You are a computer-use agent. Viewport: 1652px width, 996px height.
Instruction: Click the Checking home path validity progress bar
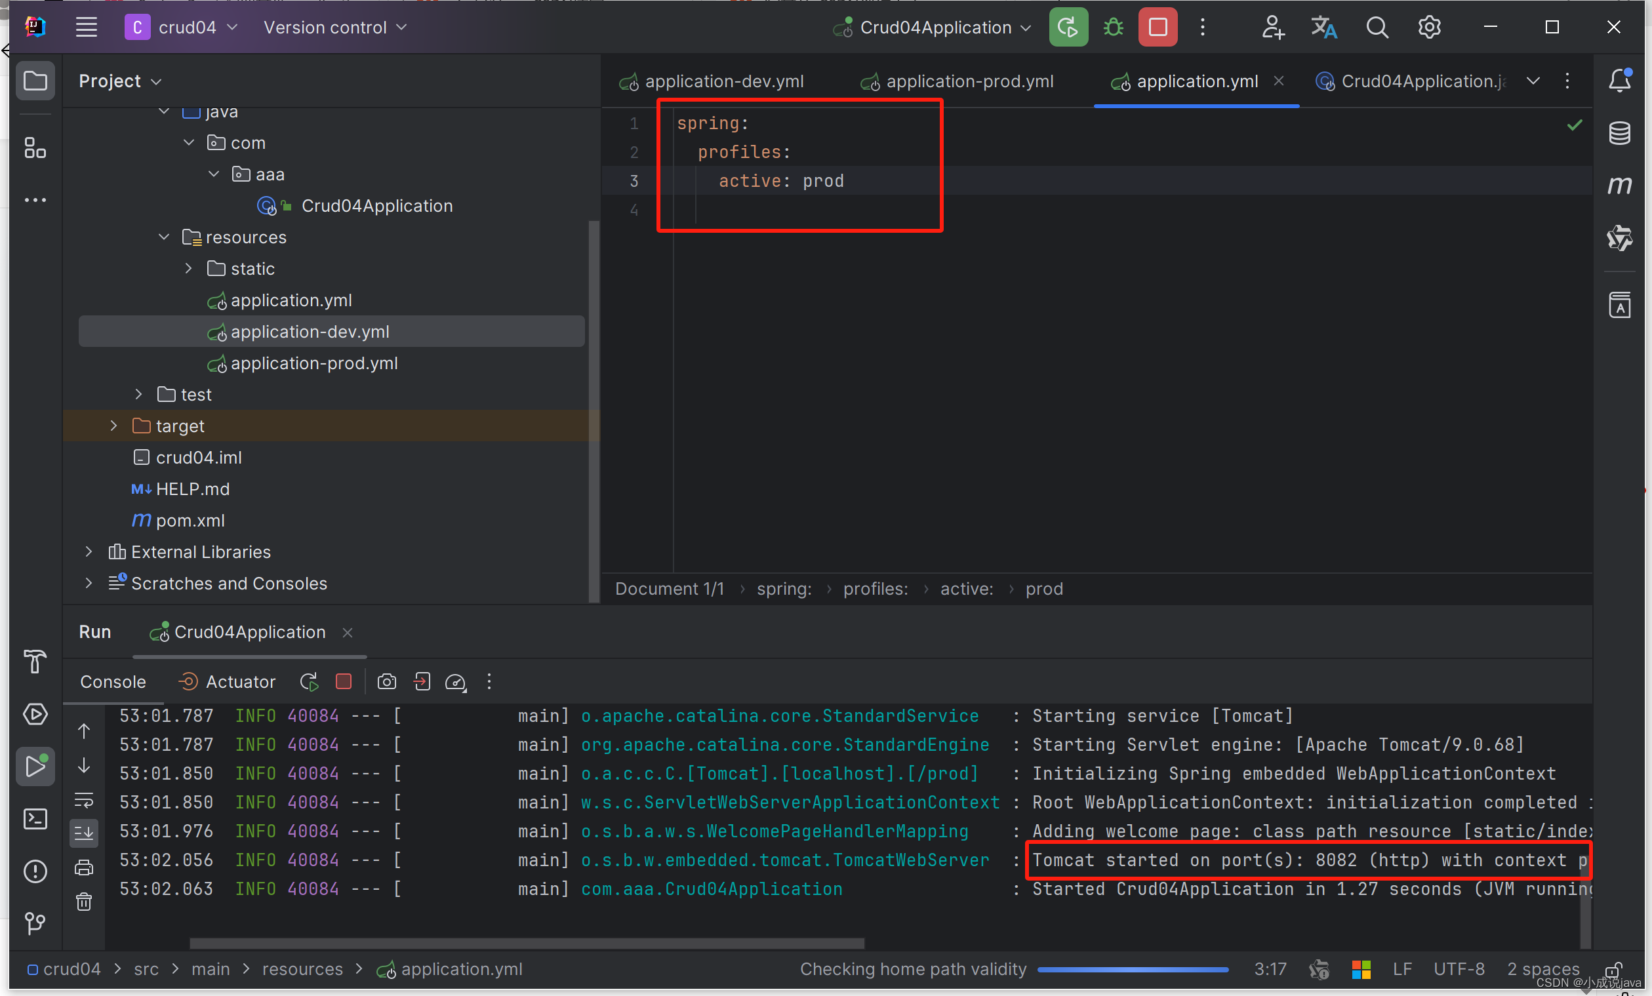coord(1133,970)
